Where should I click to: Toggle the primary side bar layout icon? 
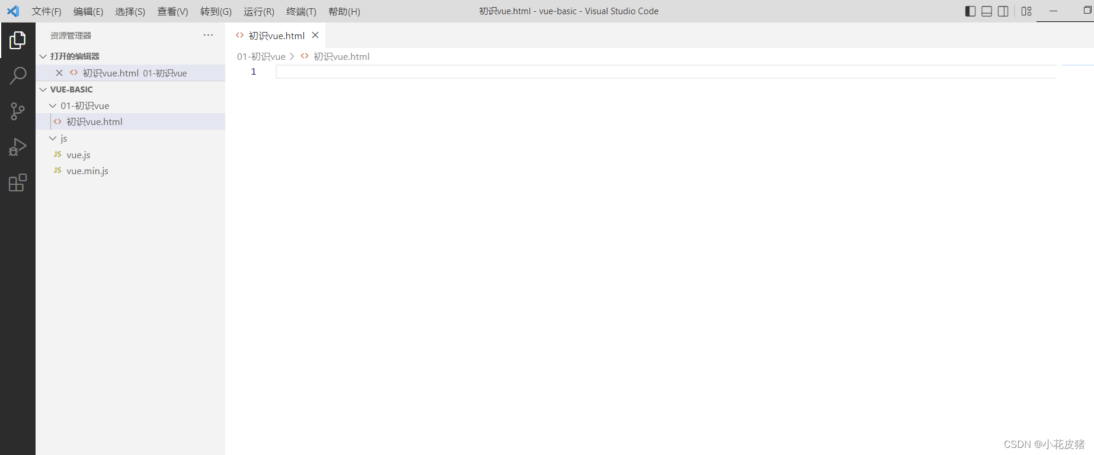coord(970,11)
